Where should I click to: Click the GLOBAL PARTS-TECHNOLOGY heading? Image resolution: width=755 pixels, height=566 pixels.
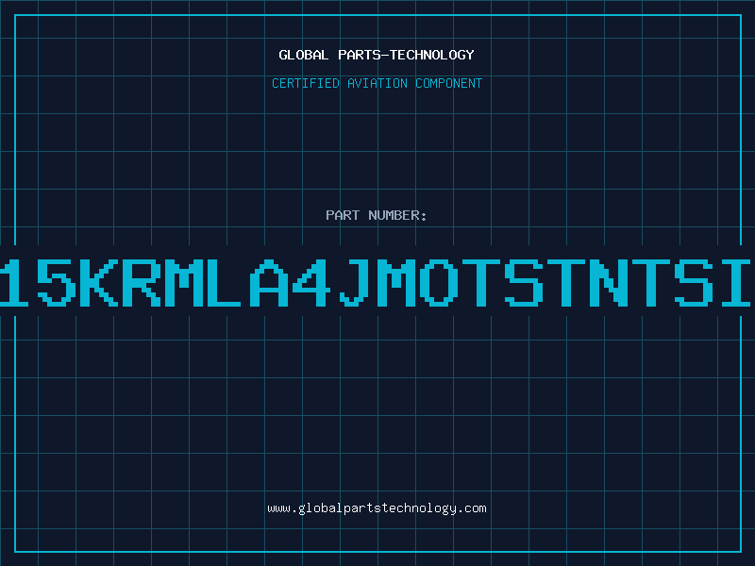(377, 55)
